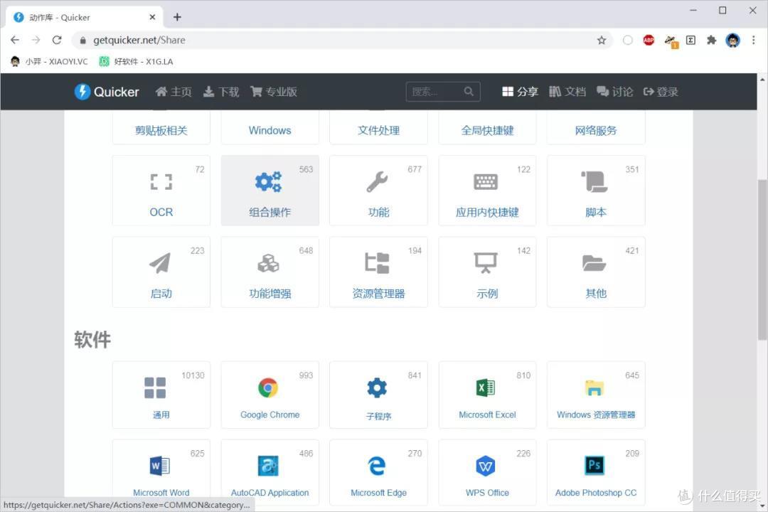The width and height of the screenshot is (768, 512).
Task: Open 分享 in navbar
Action: tap(520, 92)
